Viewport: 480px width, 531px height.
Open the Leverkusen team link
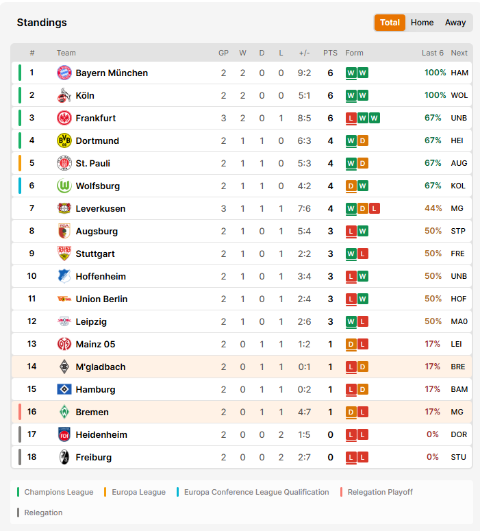click(101, 208)
